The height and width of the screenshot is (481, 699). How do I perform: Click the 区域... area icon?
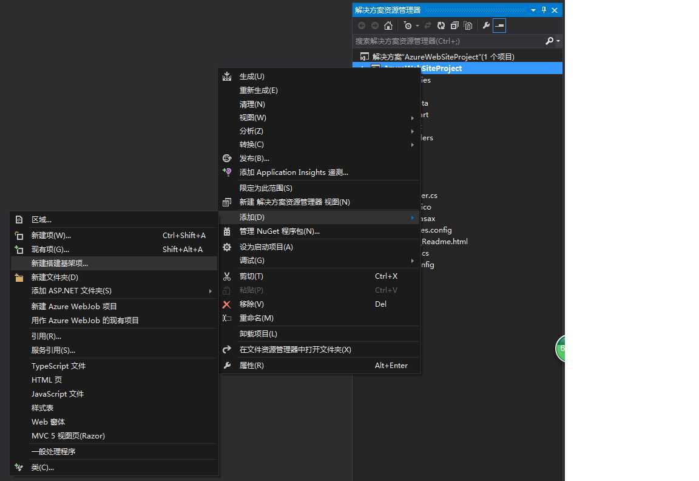click(x=19, y=219)
